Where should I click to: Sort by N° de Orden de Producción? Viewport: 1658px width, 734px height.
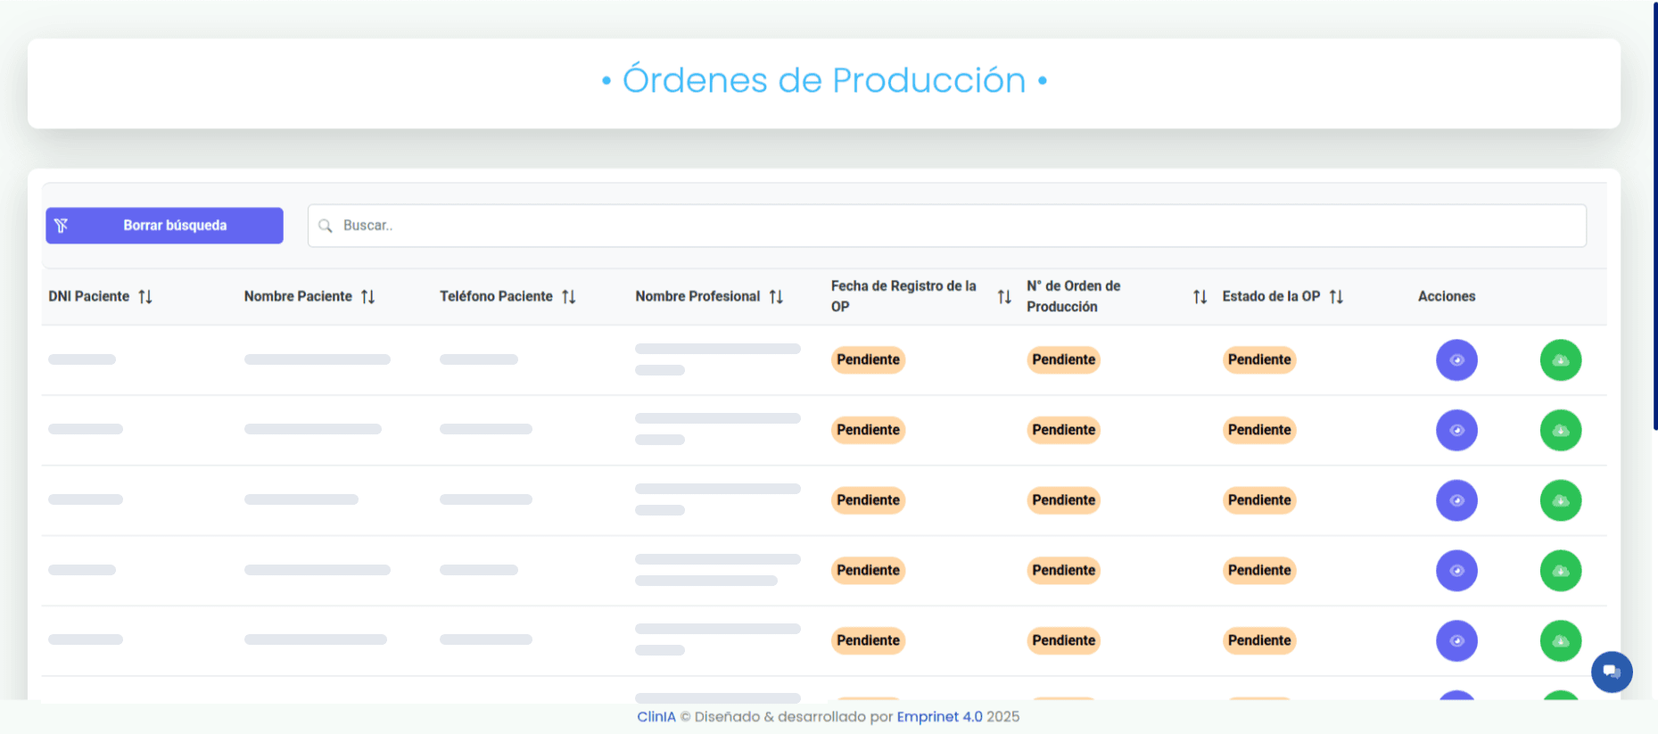[x=1200, y=296]
